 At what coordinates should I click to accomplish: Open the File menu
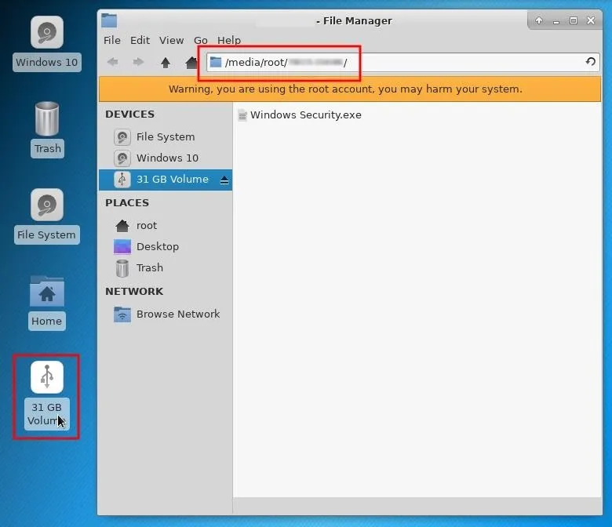[x=112, y=40]
